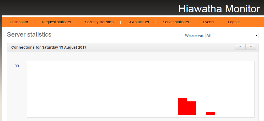Open the Dashboard menu item
This screenshot has height=121, width=264.
point(19,22)
